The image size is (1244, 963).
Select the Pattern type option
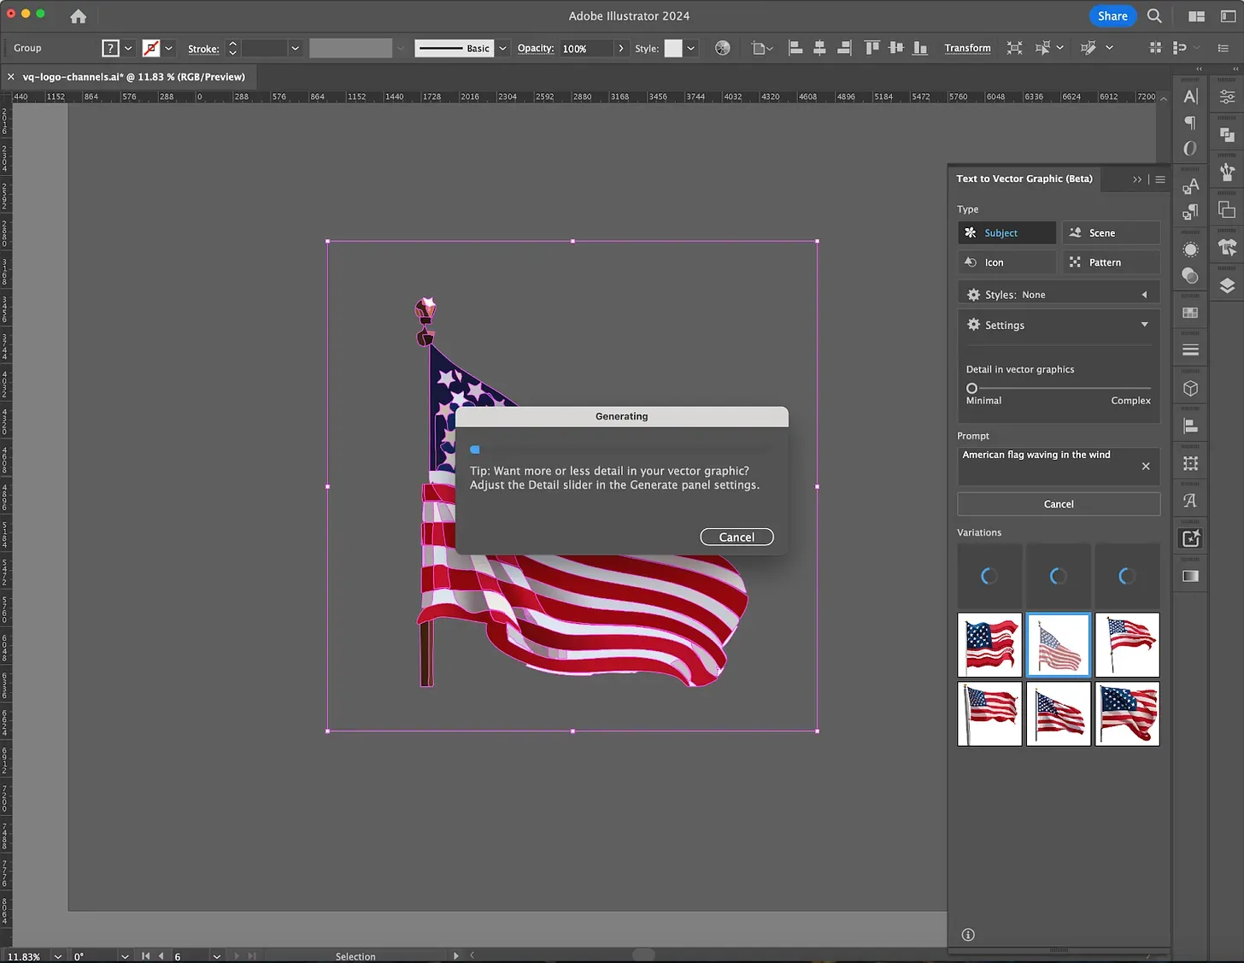[x=1110, y=261]
